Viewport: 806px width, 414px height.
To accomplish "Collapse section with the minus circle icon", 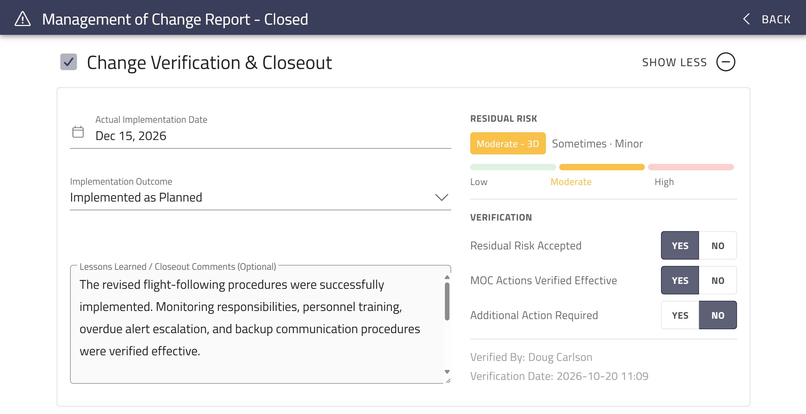I will pos(726,62).
